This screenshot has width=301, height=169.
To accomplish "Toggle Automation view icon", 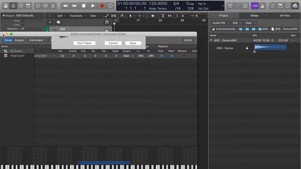I will click(107, 15).
